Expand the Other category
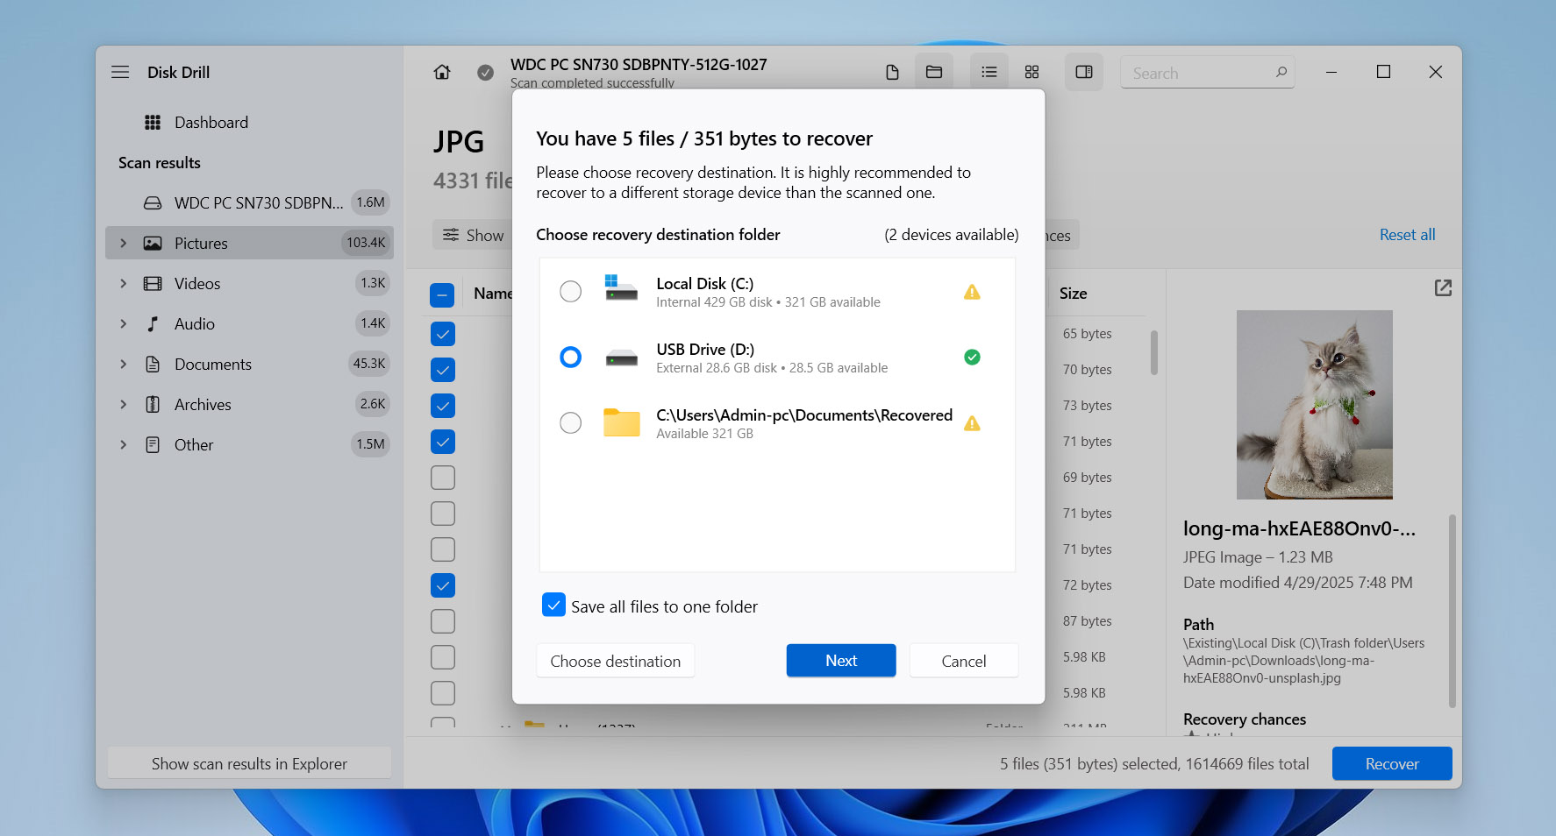This screenshot has width=1556, height=836. click(123, 444)
